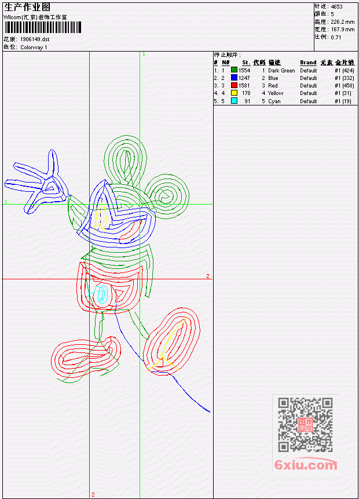Select the scale value 0.71

click(336, 37)
